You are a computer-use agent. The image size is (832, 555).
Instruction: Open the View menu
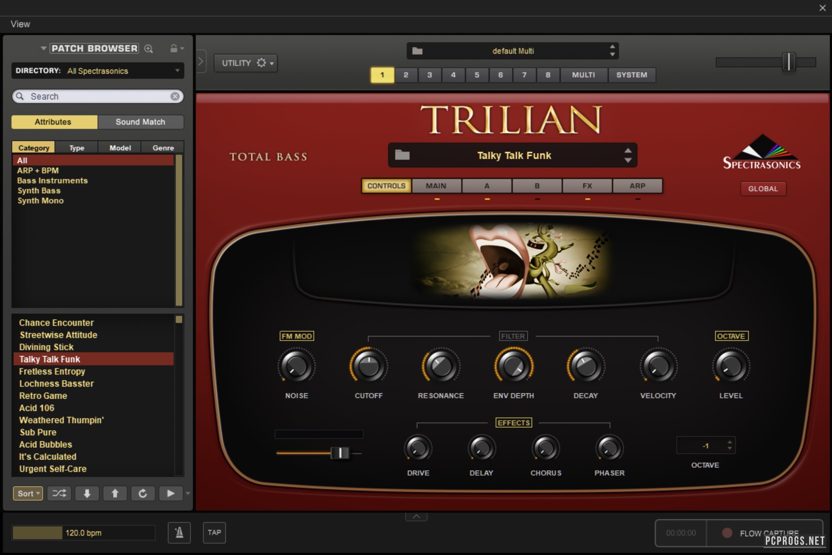click(20, 24)
